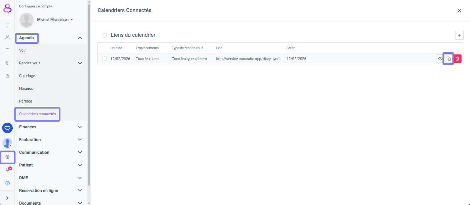The width and height of the screenshot is (470, 205).
Task: Open the Coloriage menu item
Action: click(x=27, y=76)
